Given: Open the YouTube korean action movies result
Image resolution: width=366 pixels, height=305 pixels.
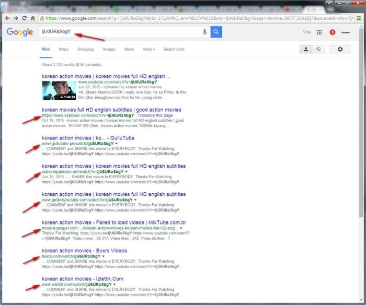Looking at the screenshot, I should [106, 76].
